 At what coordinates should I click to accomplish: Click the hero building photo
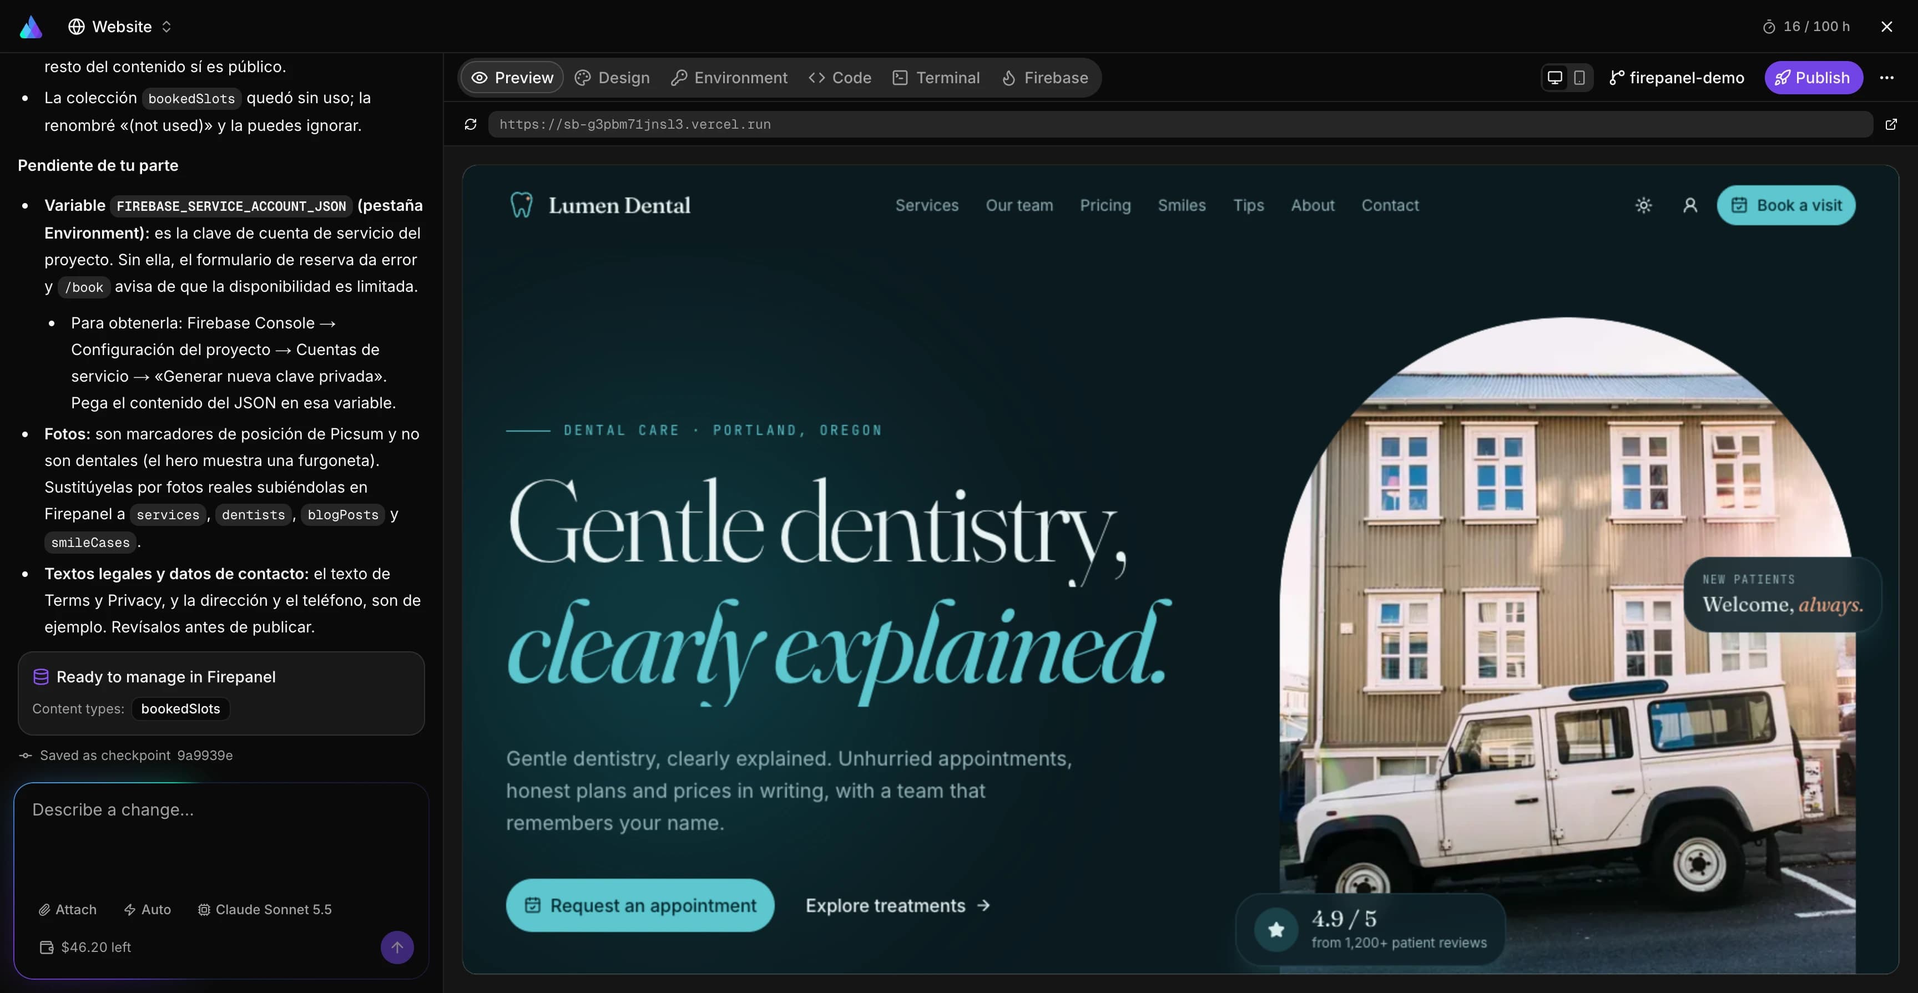click(x=1567, y=645)
